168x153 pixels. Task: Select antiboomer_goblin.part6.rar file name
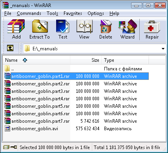[x=40, y=114]
